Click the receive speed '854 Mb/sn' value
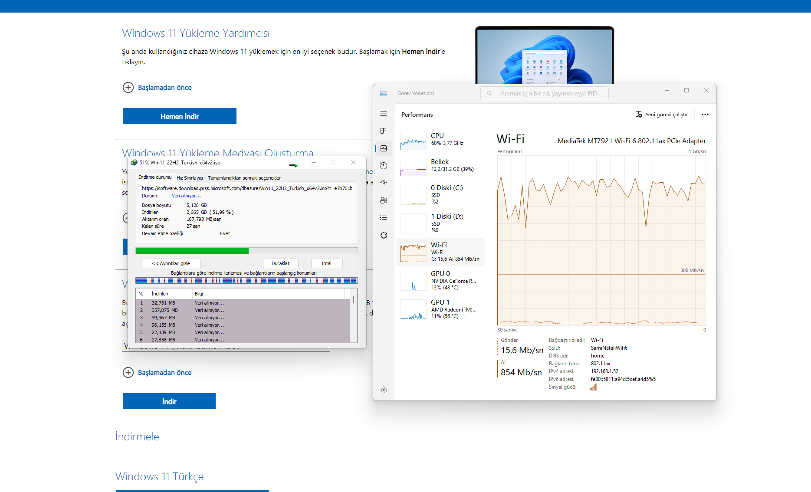This screenshot has height=492, width=811. (x=521, y=372)
